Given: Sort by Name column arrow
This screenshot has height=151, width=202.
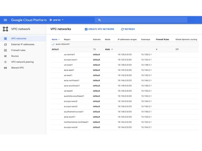Looking at the screenshot, I should [x=59, y=39].
